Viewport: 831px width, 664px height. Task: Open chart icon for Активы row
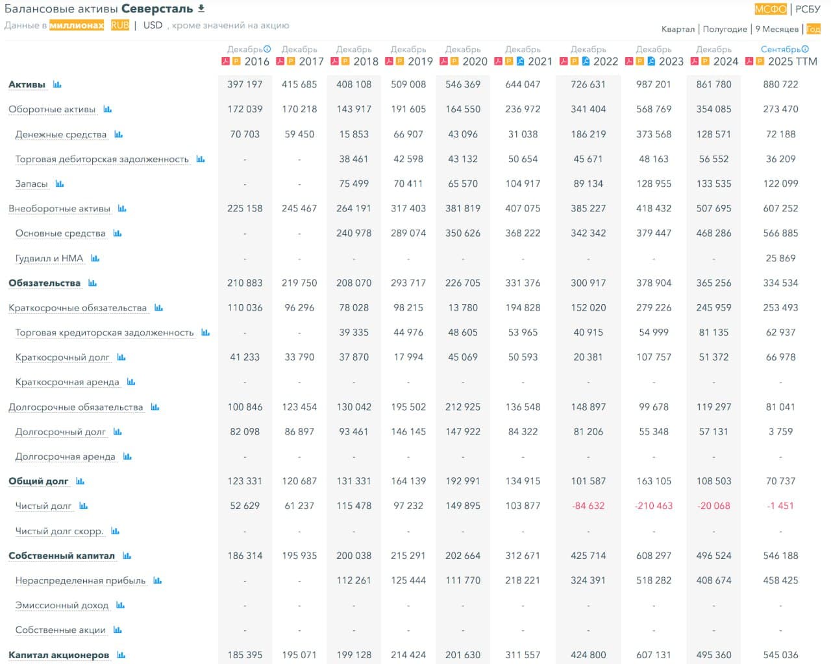57,85
